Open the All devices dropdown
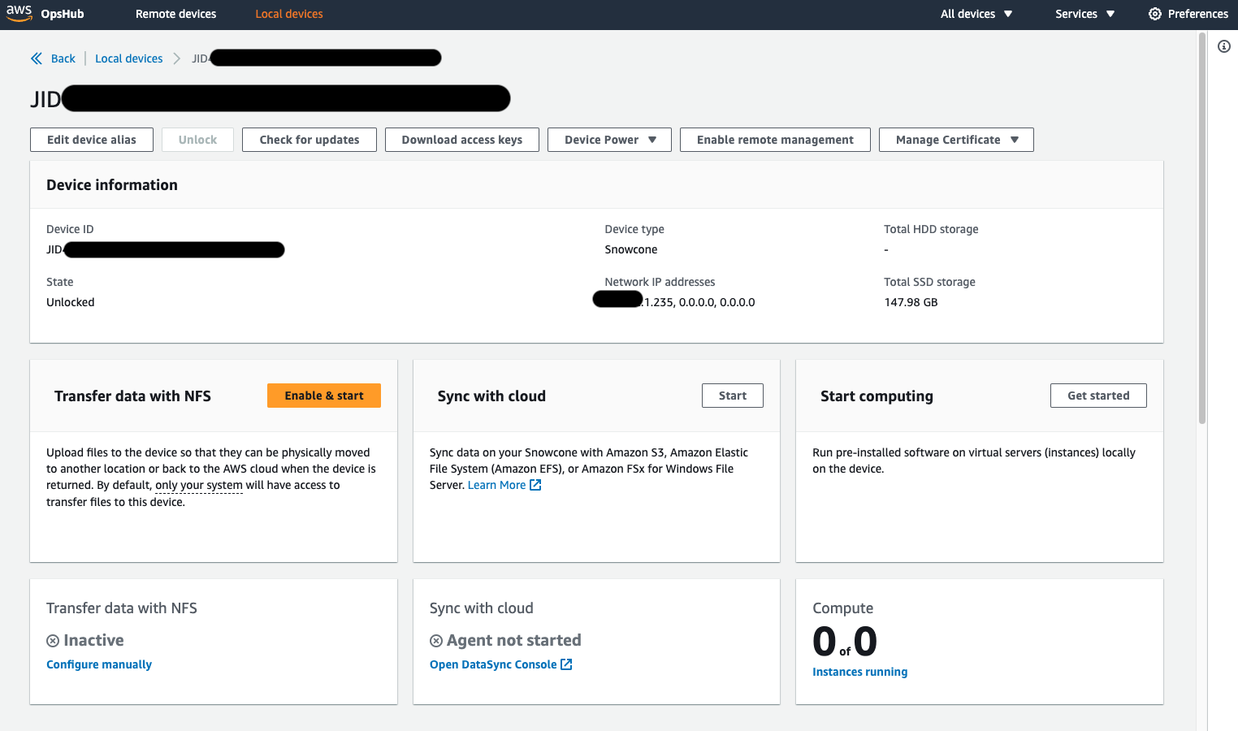Viewport: 1238px width, 731px height. (x=976, y=14)
